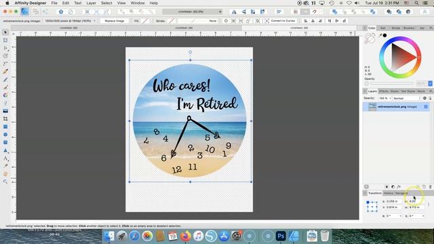Screen dimensions: 434x244
Task: Select the Pencil tool in the toolbox
Action: coord(5,80)
